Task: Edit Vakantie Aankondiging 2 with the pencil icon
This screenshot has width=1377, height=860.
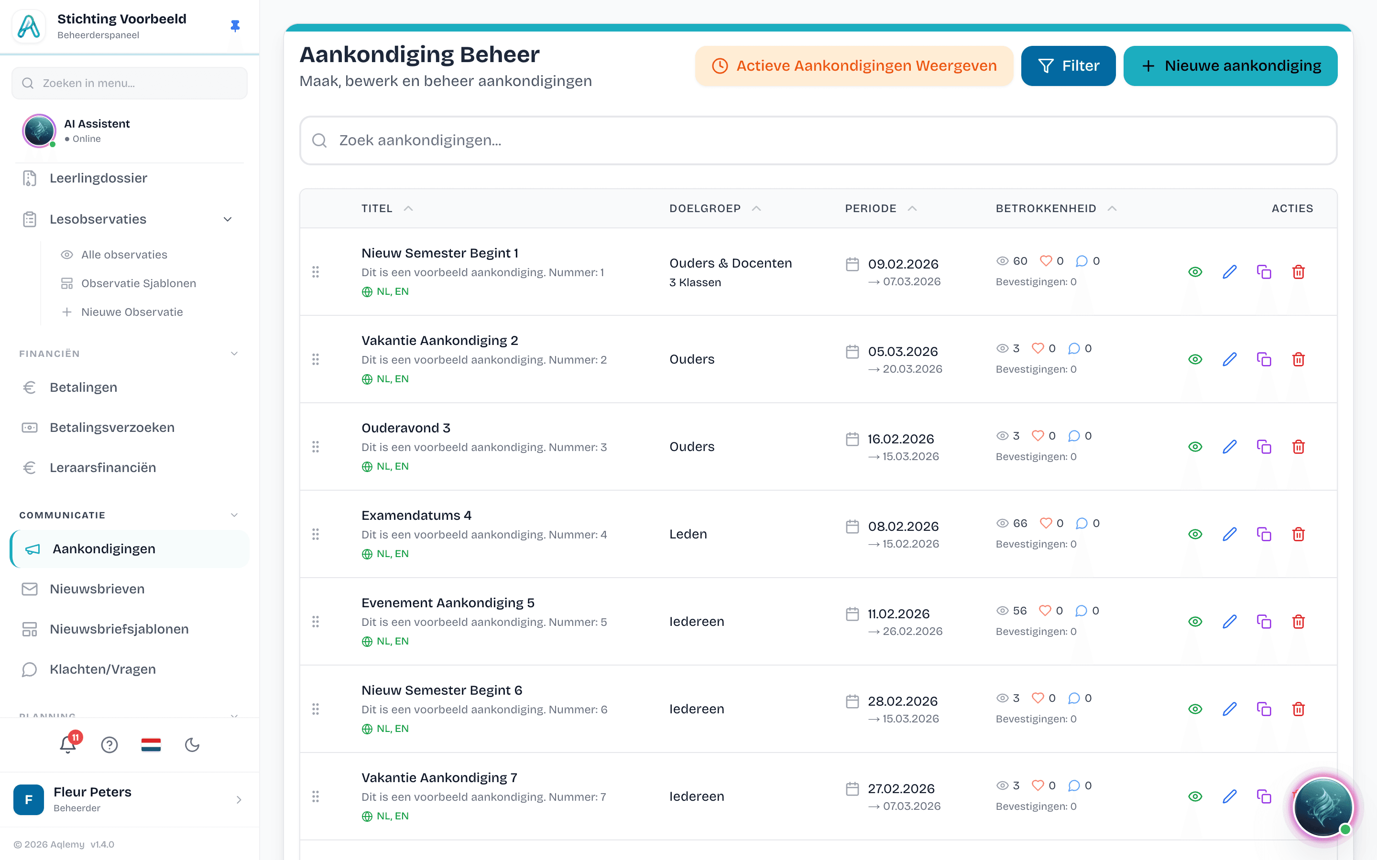Action: [x=1230, y=359]
